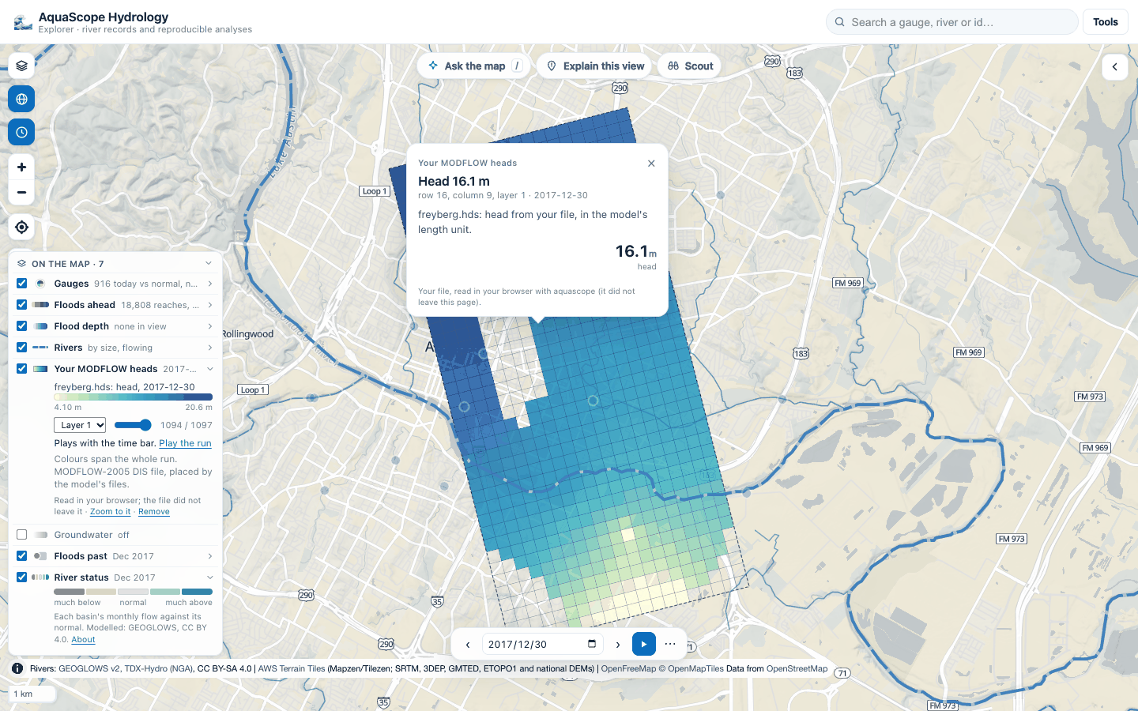Zoom out with the minus button
This screenshot has height=711, width=1138.
tap(21, 193)
